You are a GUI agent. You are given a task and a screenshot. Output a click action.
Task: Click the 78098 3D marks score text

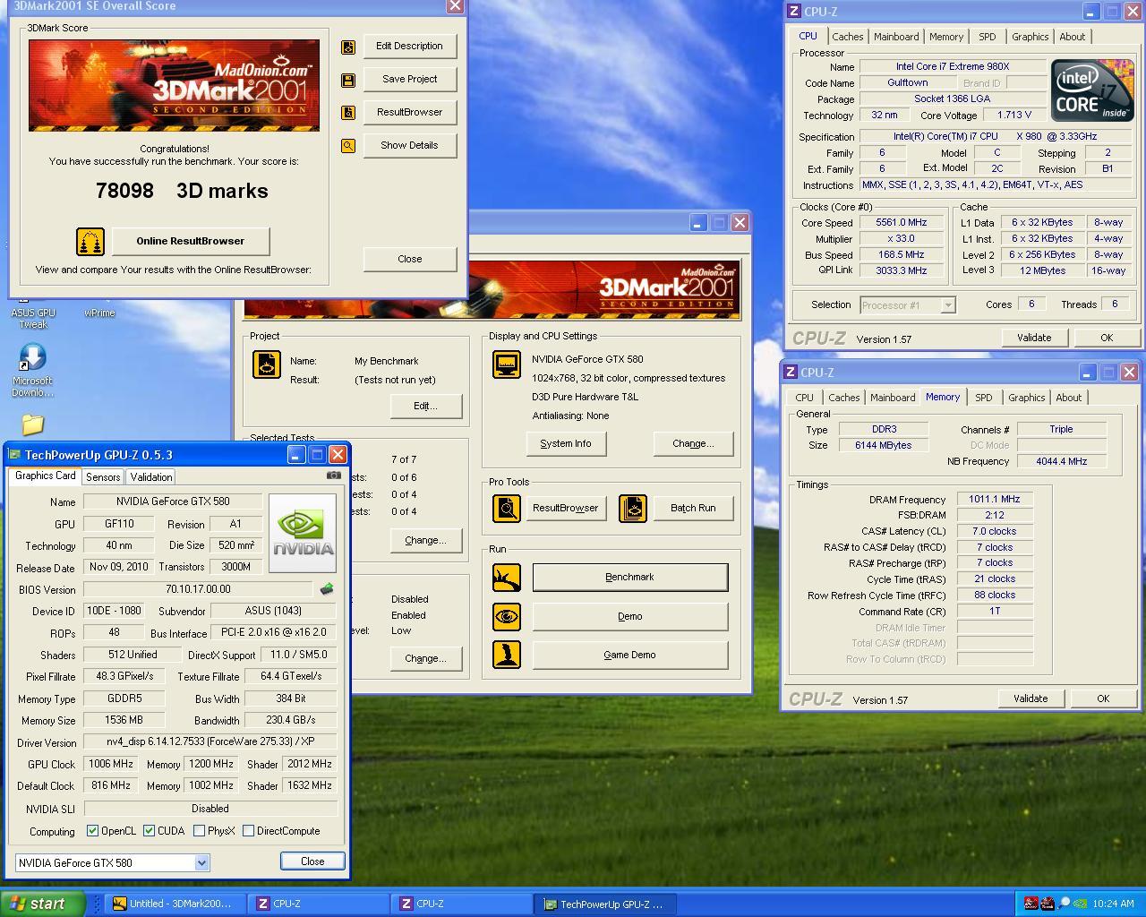click(x=182, y=191)
